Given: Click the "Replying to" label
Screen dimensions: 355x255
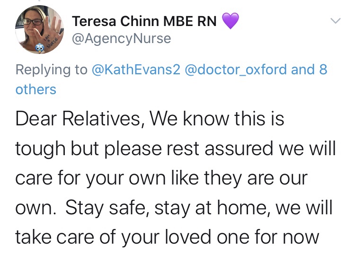Looking at the screenshot, I should [x=51, y=70].
